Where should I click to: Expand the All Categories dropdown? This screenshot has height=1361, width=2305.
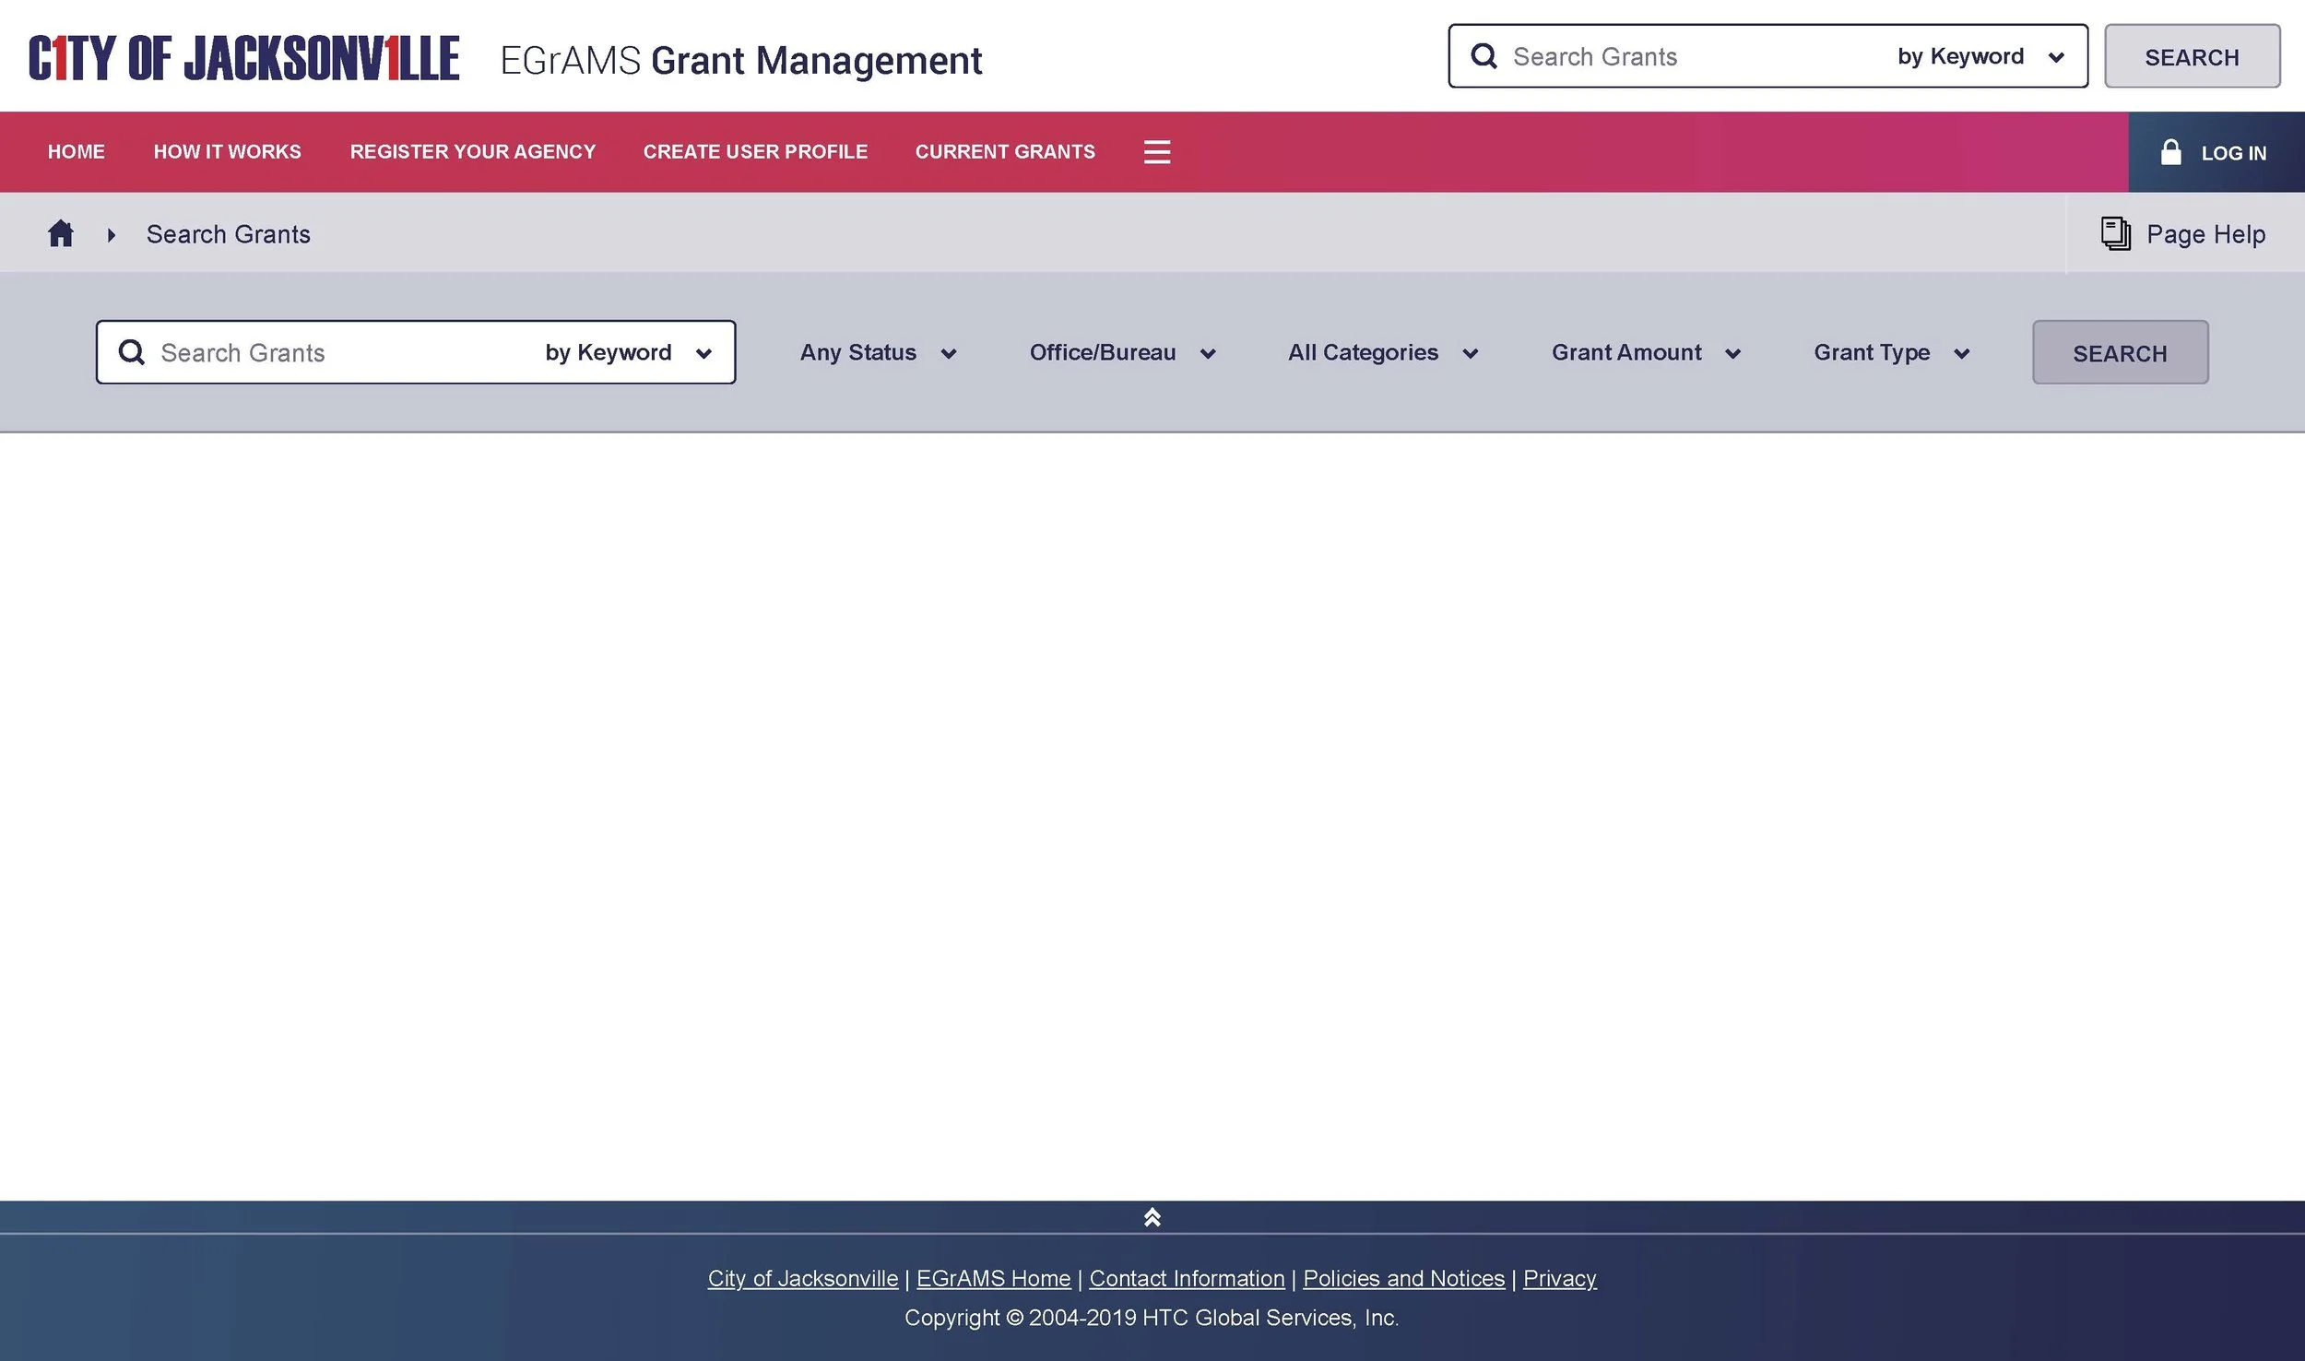pos(1382,353)
